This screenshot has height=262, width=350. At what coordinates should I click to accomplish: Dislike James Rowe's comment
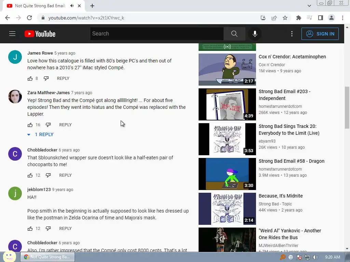46,78
